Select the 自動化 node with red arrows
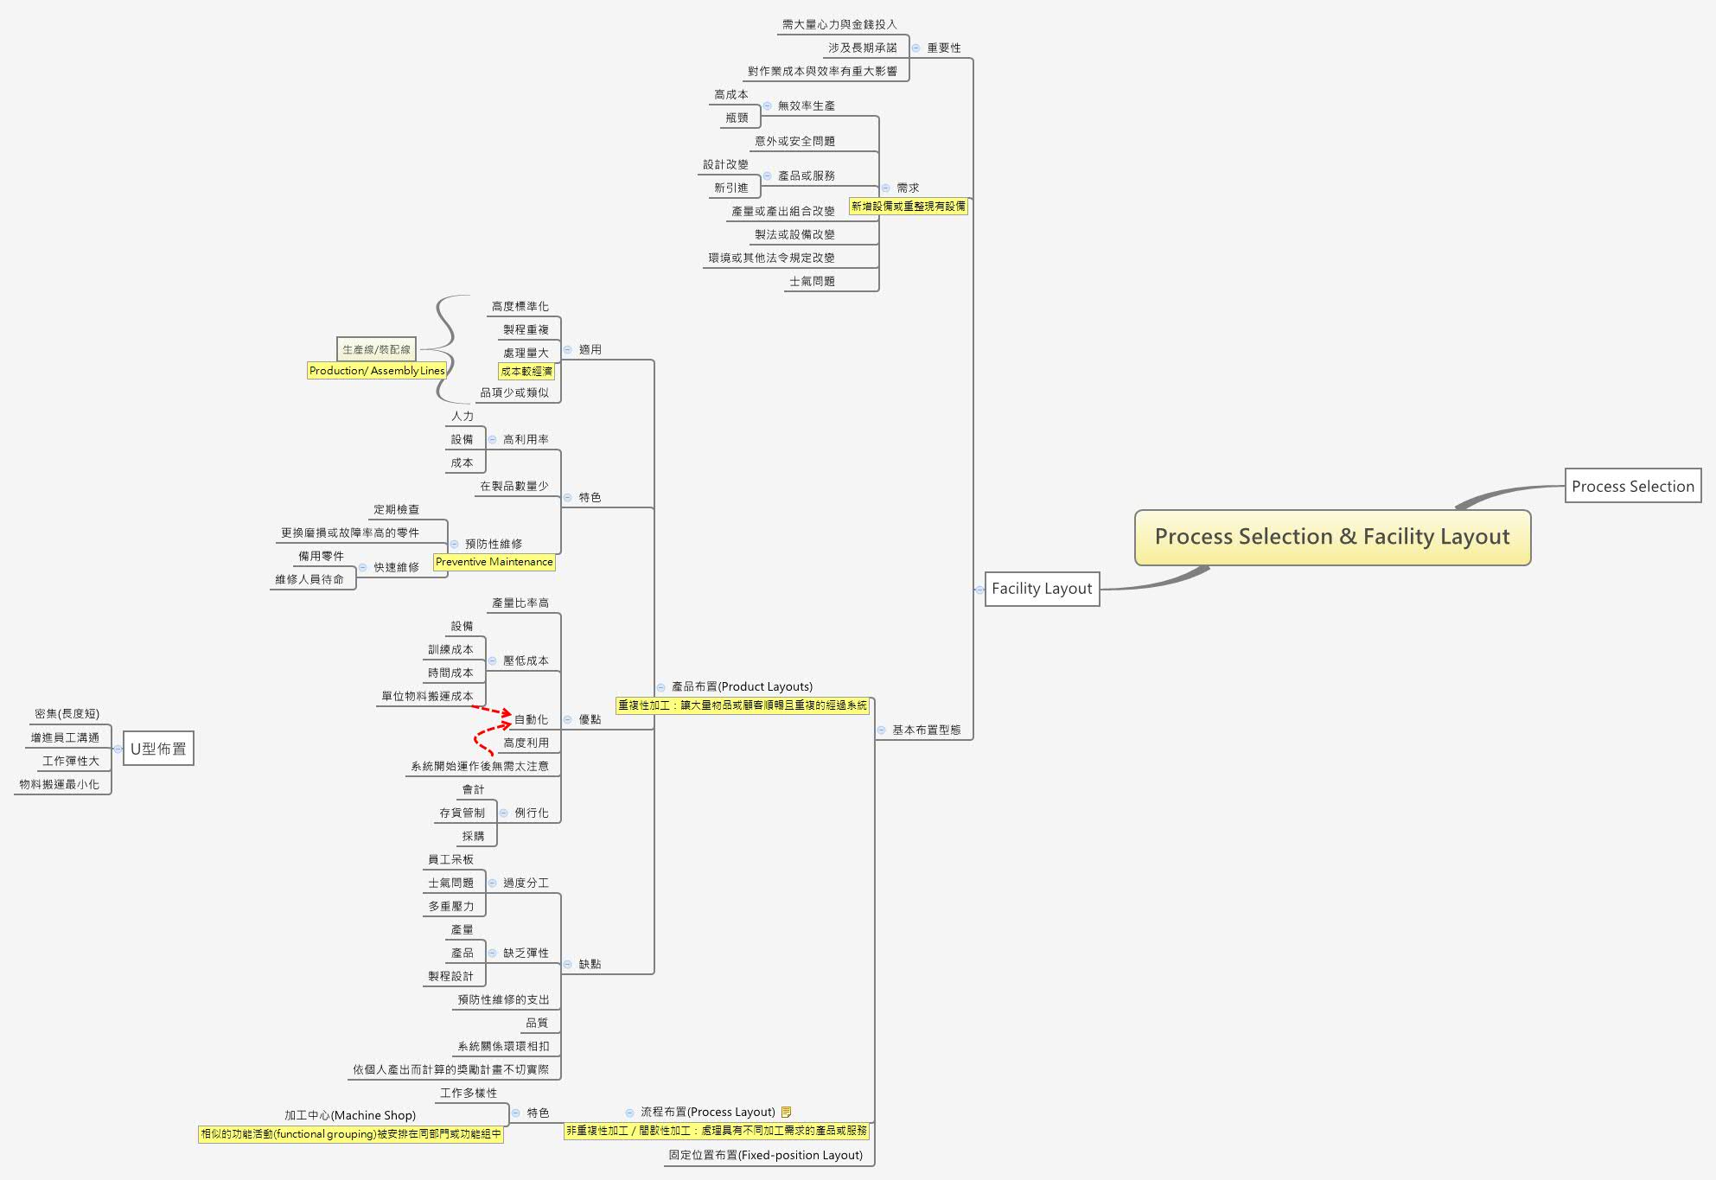This screenshot has height=1180, width=1716. click(531, 719)
